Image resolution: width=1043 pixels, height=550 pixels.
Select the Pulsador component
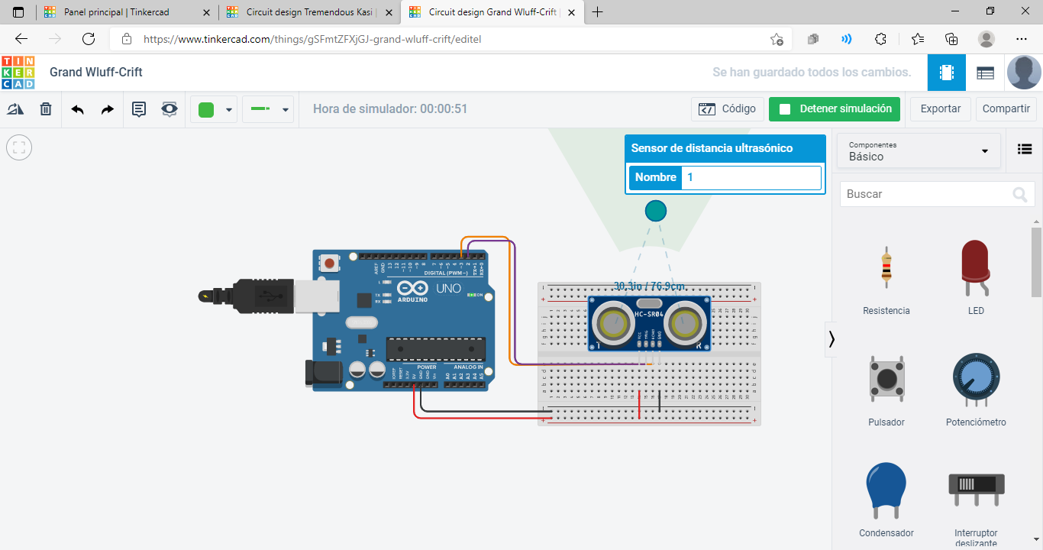pyautogui.click(x=886, y=390)
